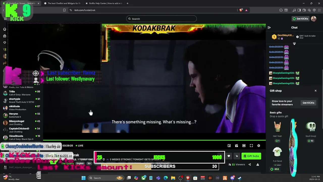Image resolution: width=323 pixels, height=182 pixels.
Task: Open Following heart icon in left sidebar
Action: [x=5, y=42]
